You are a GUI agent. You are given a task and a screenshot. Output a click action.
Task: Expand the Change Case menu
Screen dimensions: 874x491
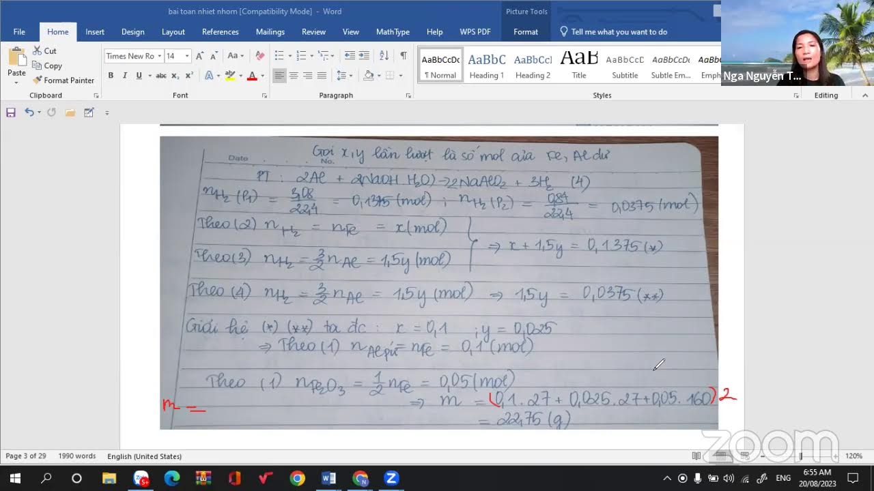click(x=235, y=56)
